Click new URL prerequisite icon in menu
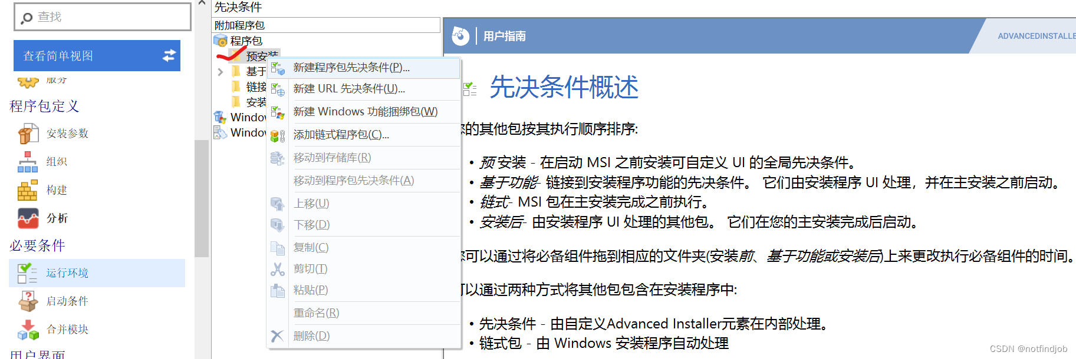1076x359 pixels. coord(278,89)
